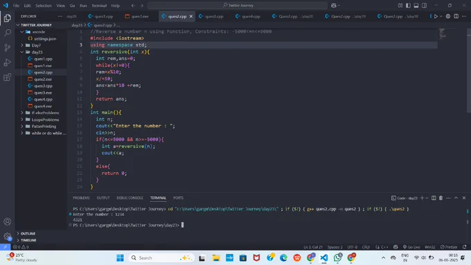The image size is (471, 265).
Task: Click the editor settings gear icon
Action: coord(448,17)
